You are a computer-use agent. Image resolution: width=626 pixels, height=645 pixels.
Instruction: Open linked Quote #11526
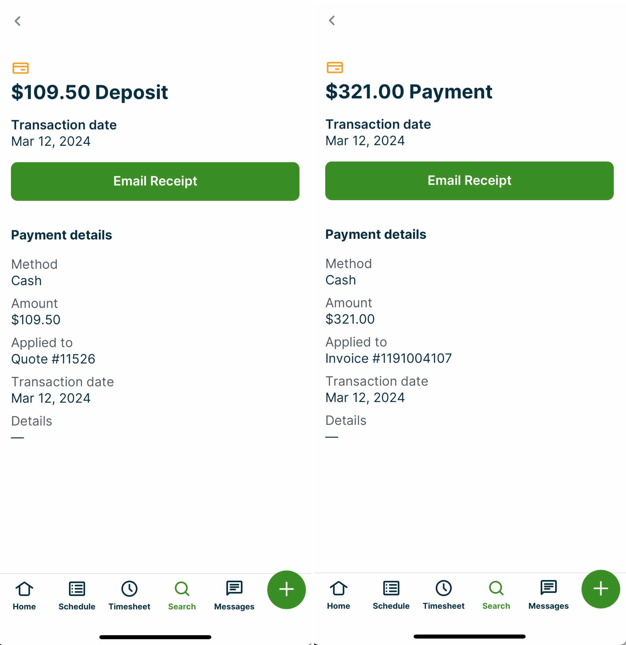pyautogui.click(x=53, y=359)
